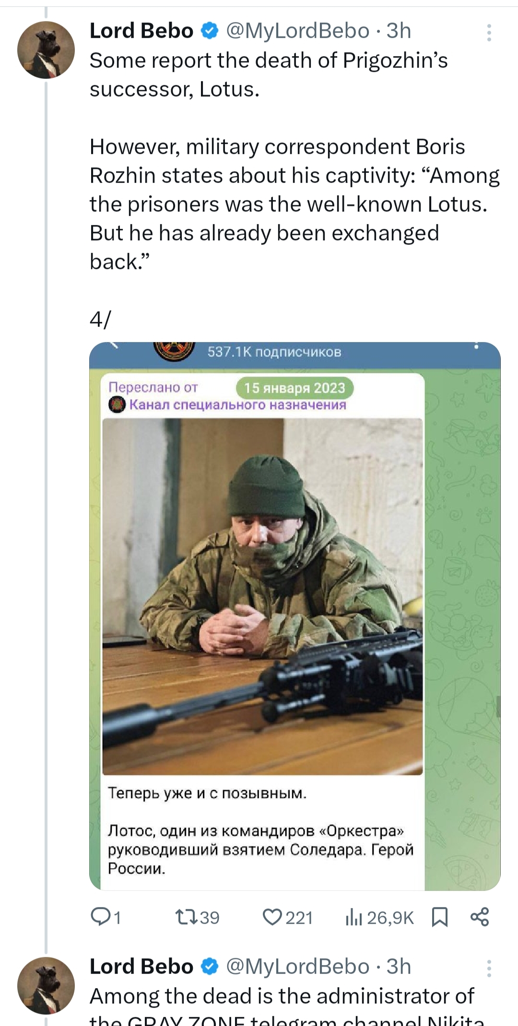Open more options on the top tweet

click(x=489, y=33)
